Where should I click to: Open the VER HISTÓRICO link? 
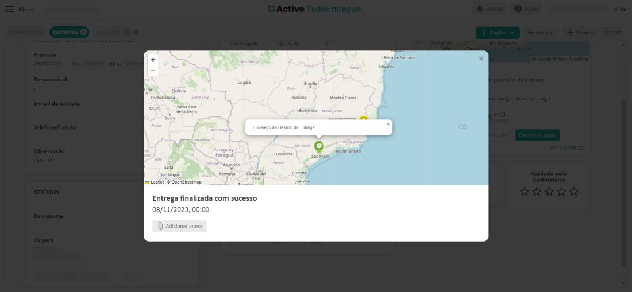[566, 148]
